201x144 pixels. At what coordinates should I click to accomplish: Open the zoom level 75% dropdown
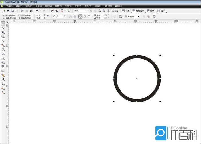point(87,11)
